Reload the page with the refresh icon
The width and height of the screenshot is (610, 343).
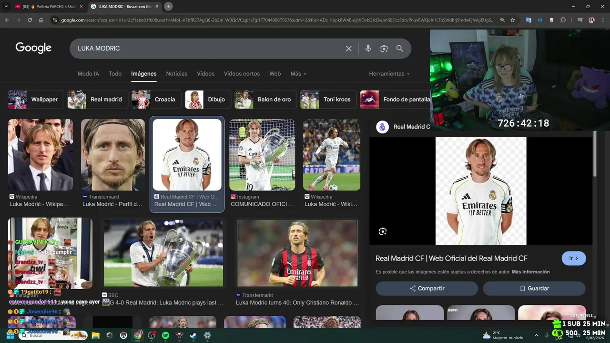[x=30, y=20]
